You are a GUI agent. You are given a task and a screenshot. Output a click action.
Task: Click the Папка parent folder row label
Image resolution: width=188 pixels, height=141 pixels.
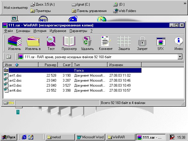79,70
